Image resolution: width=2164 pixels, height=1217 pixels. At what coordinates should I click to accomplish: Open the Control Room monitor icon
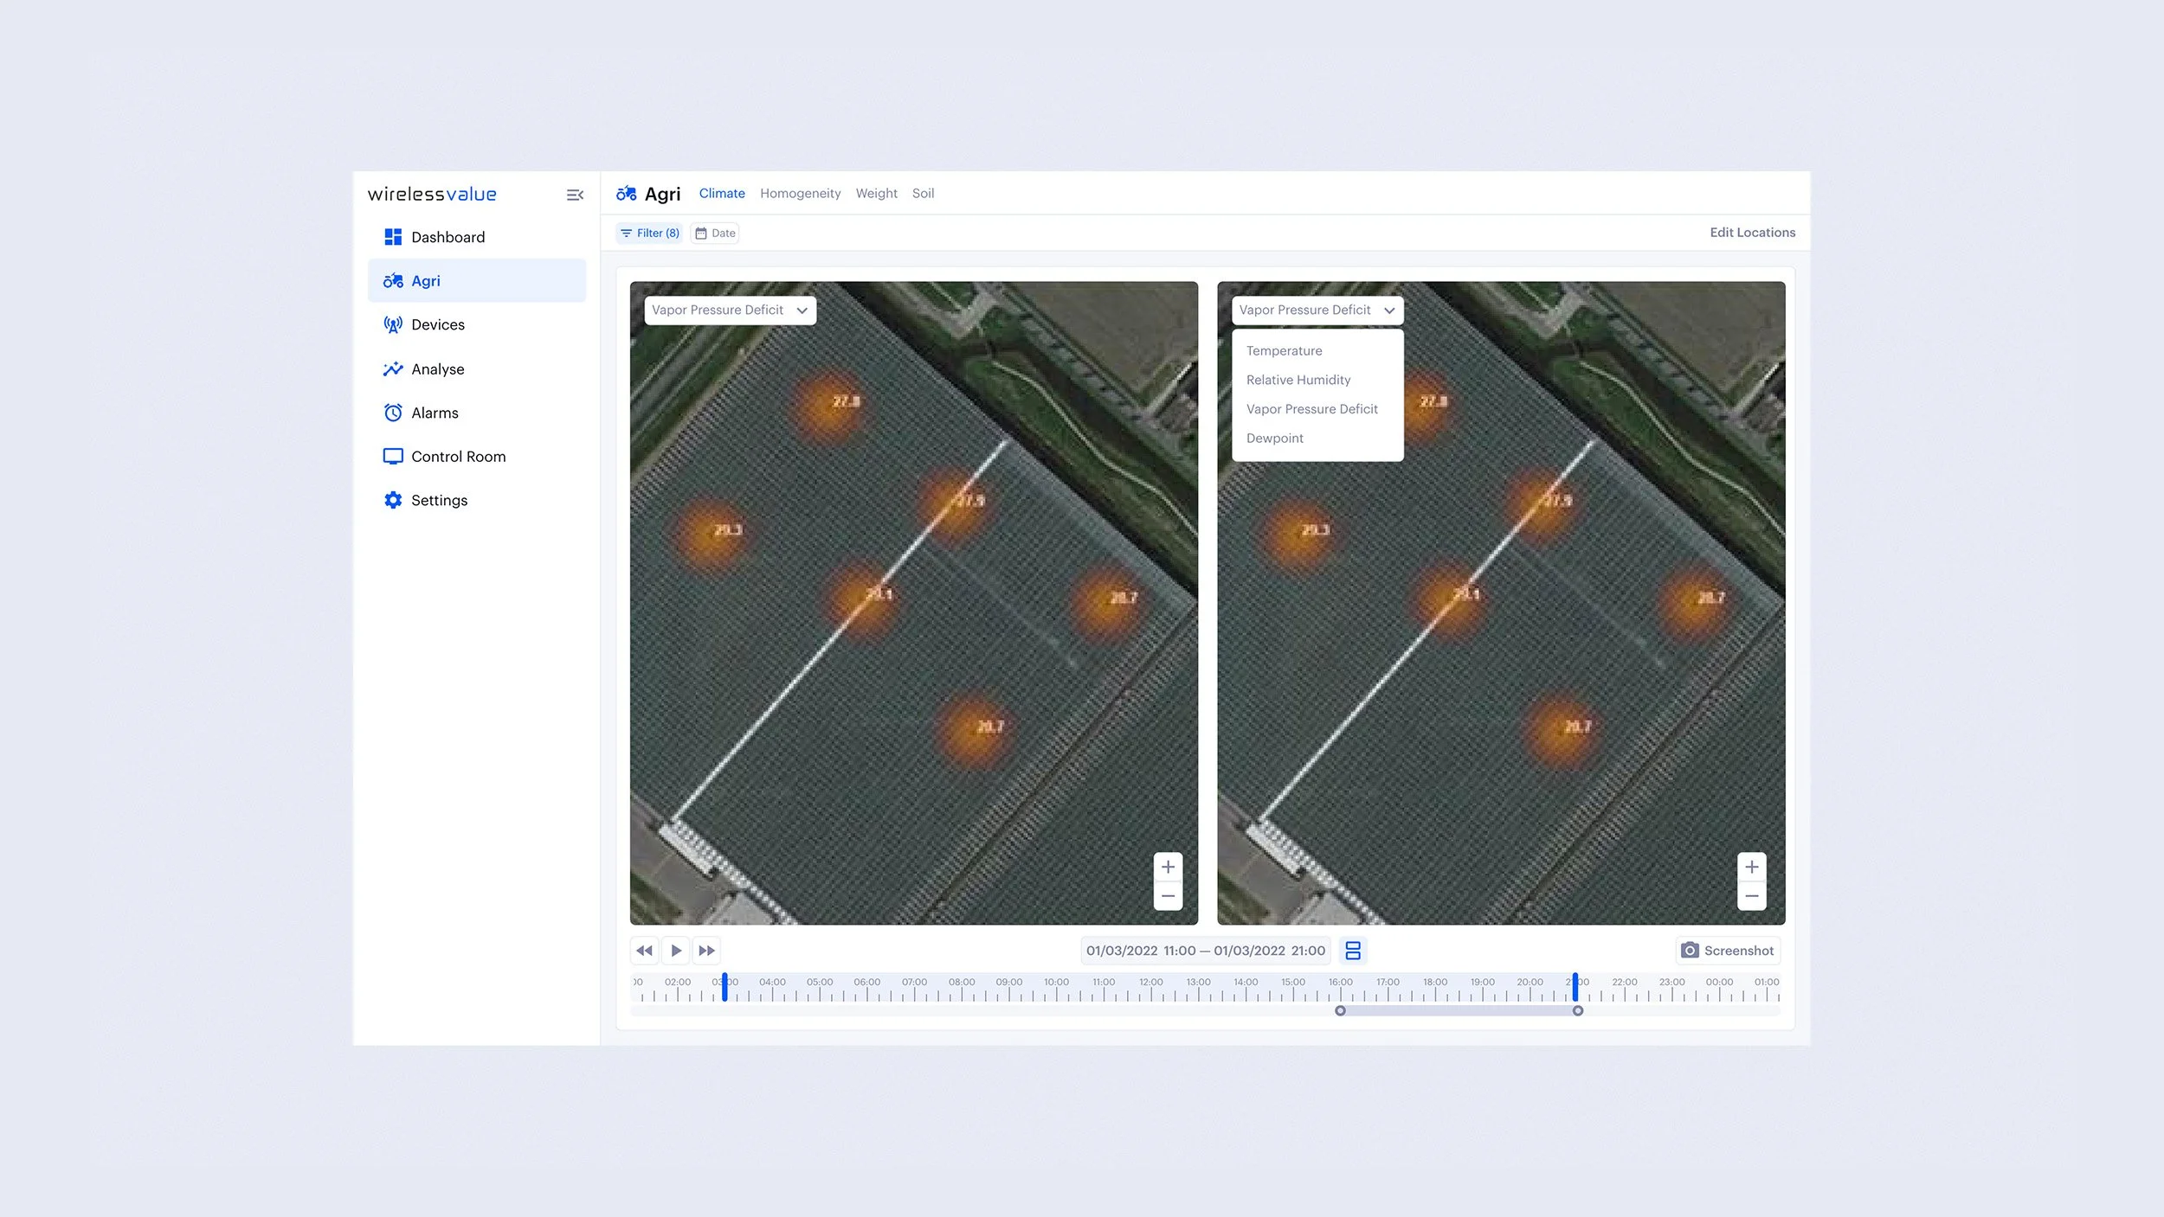click(x=393, y=457)
